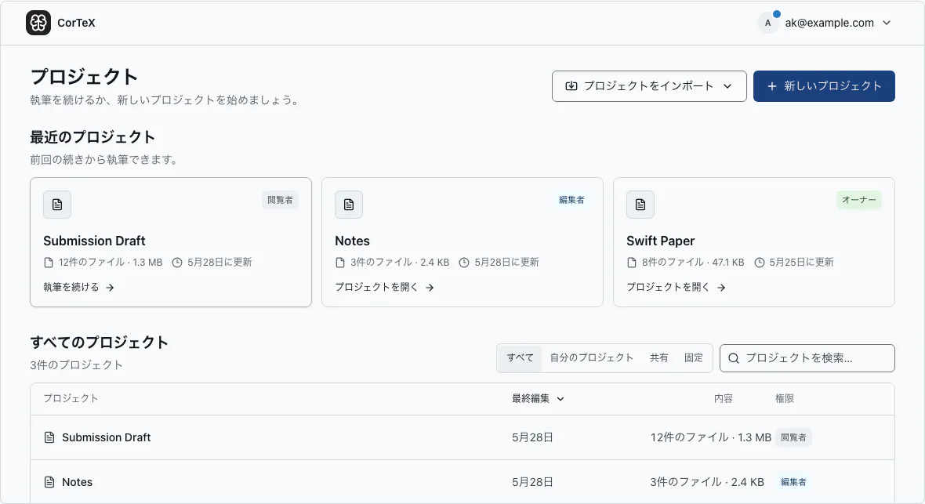Open the Notes row in table

point(462,482)
